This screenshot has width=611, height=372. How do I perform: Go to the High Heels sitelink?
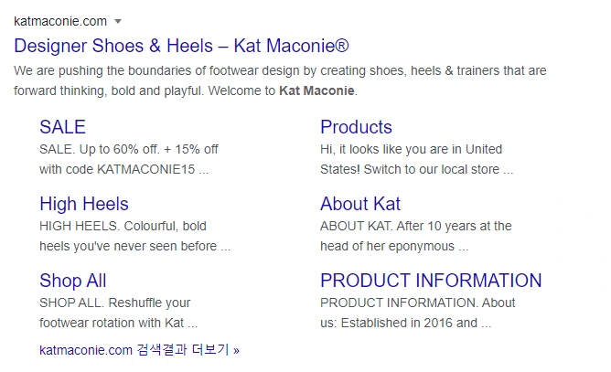point(84,204)
